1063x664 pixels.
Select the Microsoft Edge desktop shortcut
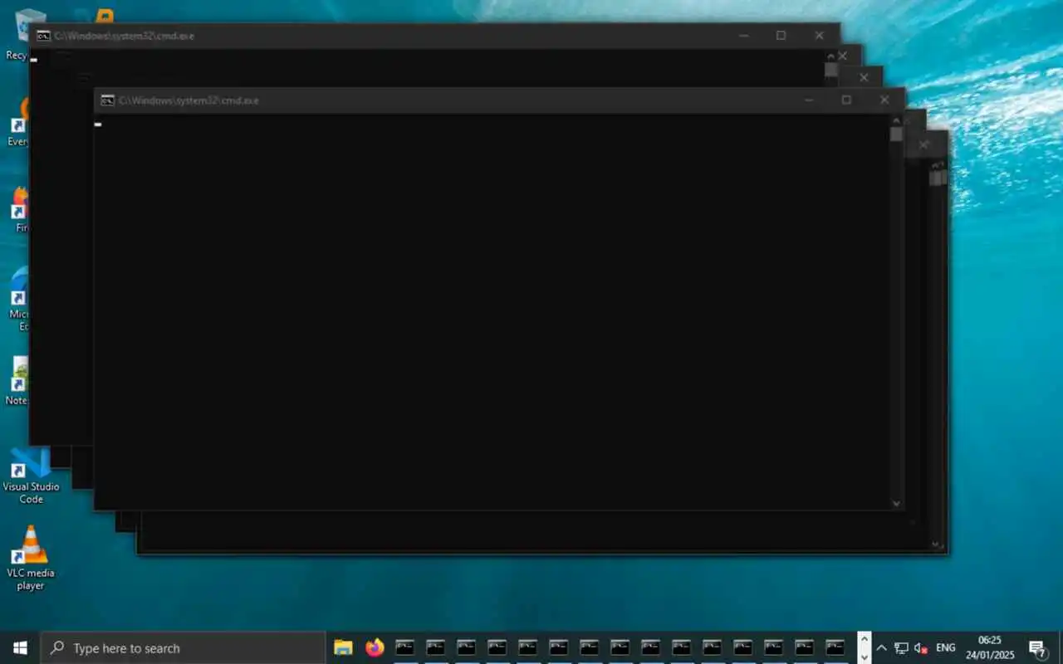18,299
